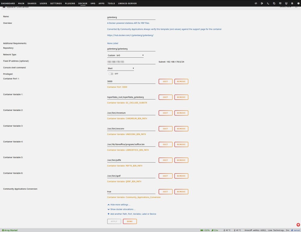Screen dimensions: 301x232
Task: Click the first 45 °C temperature indicator
Action: coord(227,230)
